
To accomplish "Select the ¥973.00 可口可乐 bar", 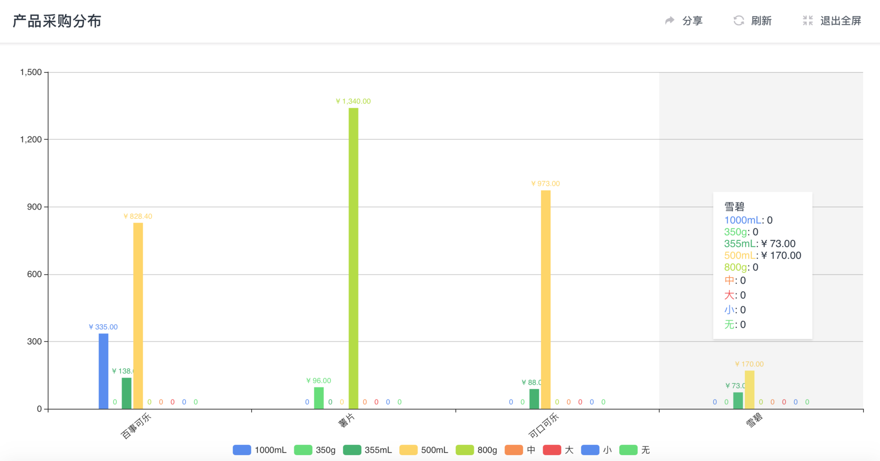I will coord(545,300).
